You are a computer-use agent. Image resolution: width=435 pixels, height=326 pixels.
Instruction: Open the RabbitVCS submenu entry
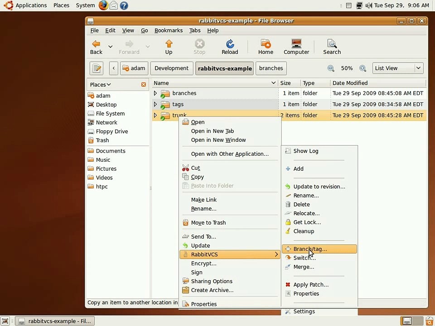click(x=230, y=254)
